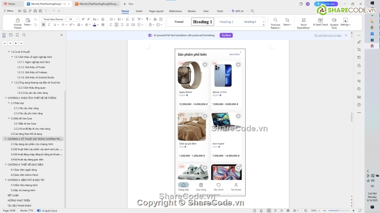Open the bullet list dropdown arrow
The width and height of the screenshot is (380, 213).
click(115, 19)
